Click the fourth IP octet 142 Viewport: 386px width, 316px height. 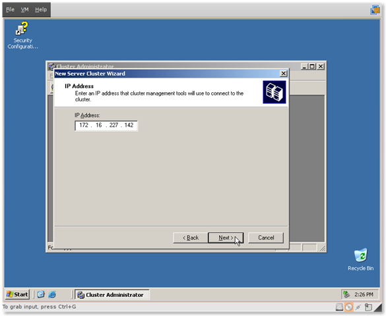129,125
